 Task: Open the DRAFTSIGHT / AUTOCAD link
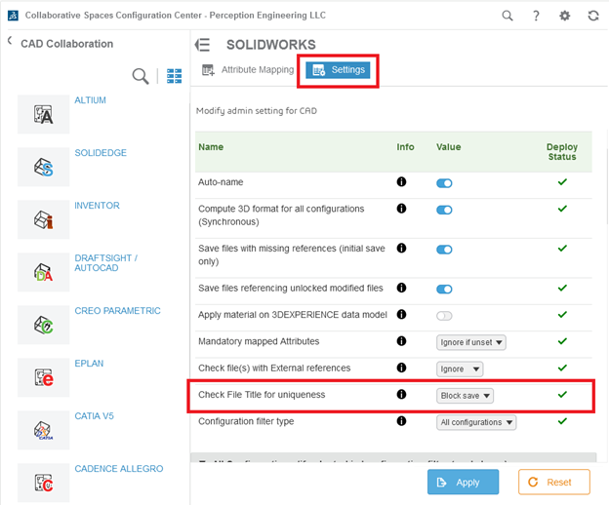[x=105, y=263]
